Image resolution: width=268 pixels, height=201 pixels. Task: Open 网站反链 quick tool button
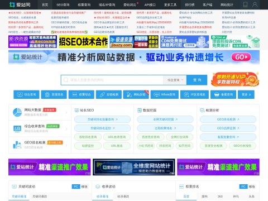(136, 94)
